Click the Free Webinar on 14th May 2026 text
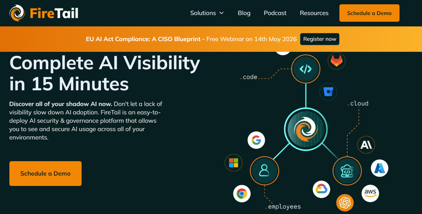Image resolution: width=422 pixels, height=214 pixels. [x=252, y=39]
